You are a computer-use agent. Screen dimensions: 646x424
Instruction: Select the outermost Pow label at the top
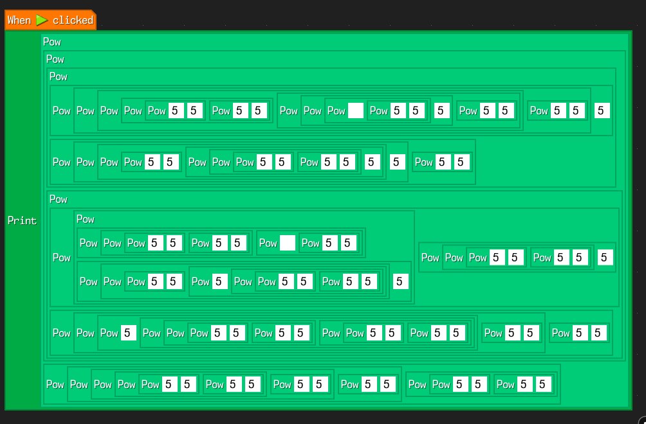point(51,42)
